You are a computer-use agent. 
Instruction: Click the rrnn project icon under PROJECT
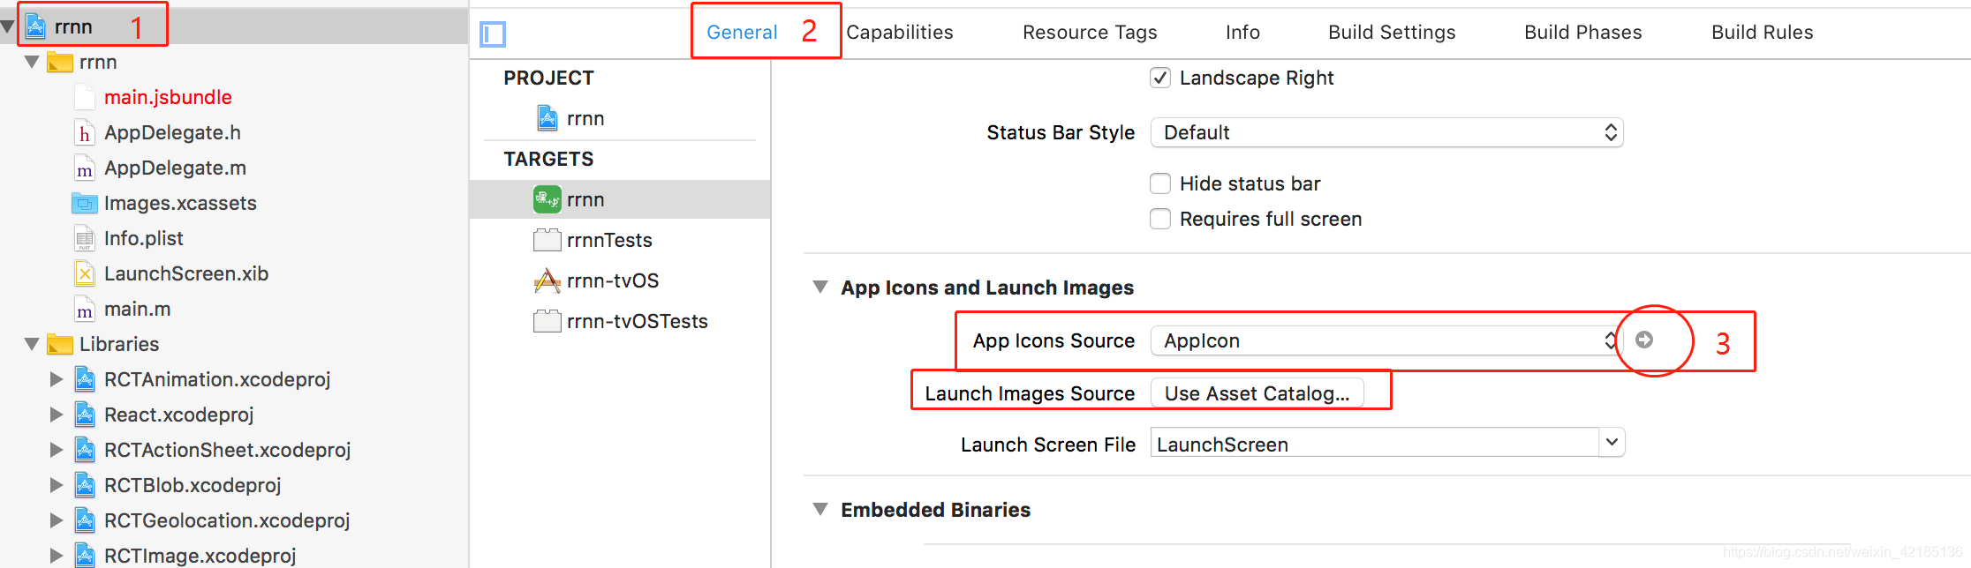click(547, 117)
